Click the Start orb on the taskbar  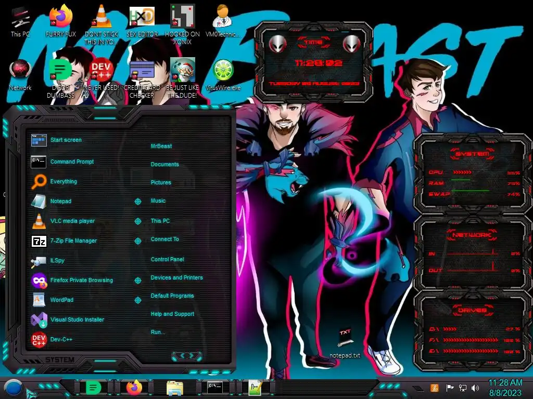coord(14,389)
